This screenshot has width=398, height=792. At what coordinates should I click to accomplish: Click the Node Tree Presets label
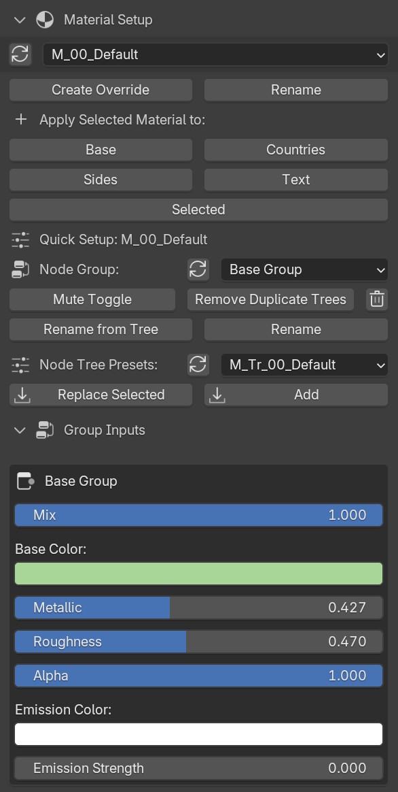[98, 365]
